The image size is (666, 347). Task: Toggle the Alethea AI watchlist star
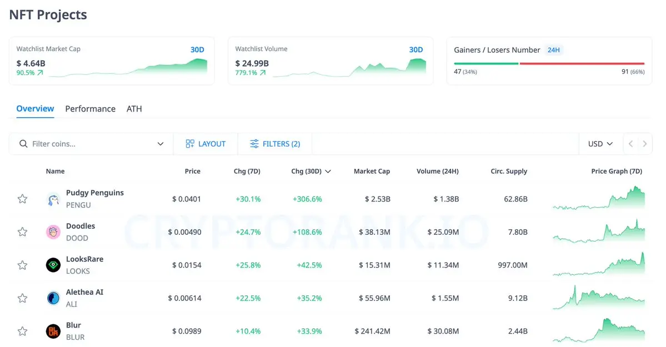[23, 298]
